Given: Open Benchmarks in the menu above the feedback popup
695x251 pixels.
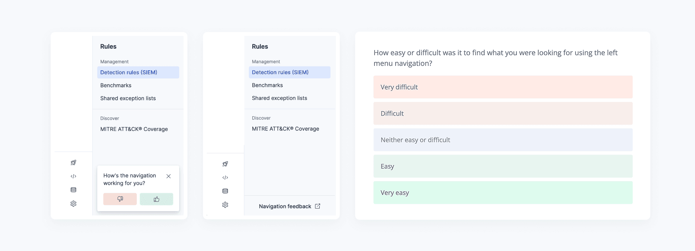Looking at the screenshot, I should (x=116, y=85).
